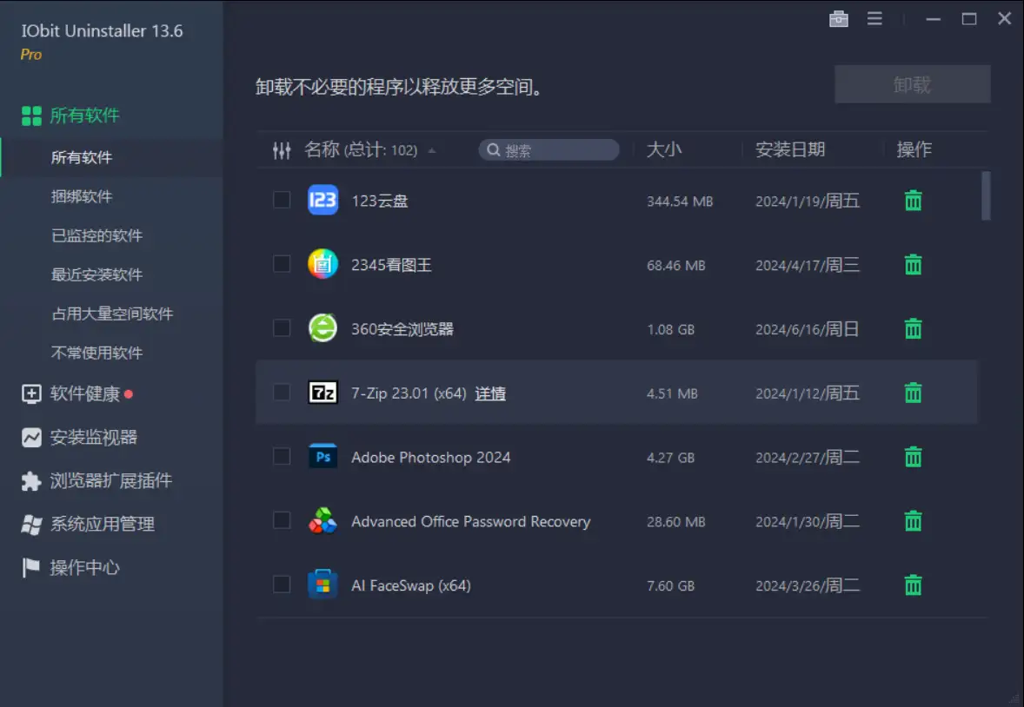The image size is (1024, 707).
Task: Click the 搜索 search field
Action: pos(556,150)
